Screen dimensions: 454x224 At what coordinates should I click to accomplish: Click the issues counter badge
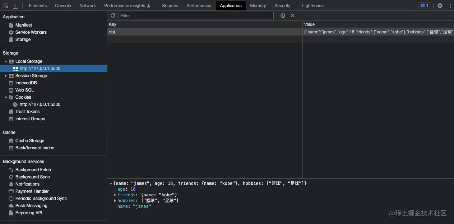tap(424, 6)
